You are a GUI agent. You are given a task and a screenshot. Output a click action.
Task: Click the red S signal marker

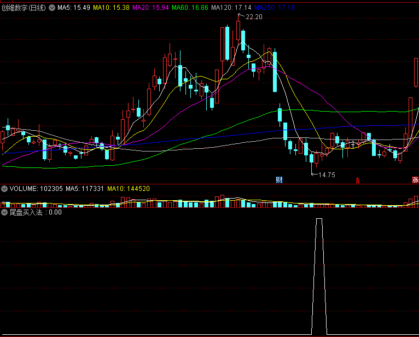[358, 181]
